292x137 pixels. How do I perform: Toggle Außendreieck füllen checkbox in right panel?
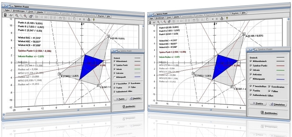pos(250,95)
